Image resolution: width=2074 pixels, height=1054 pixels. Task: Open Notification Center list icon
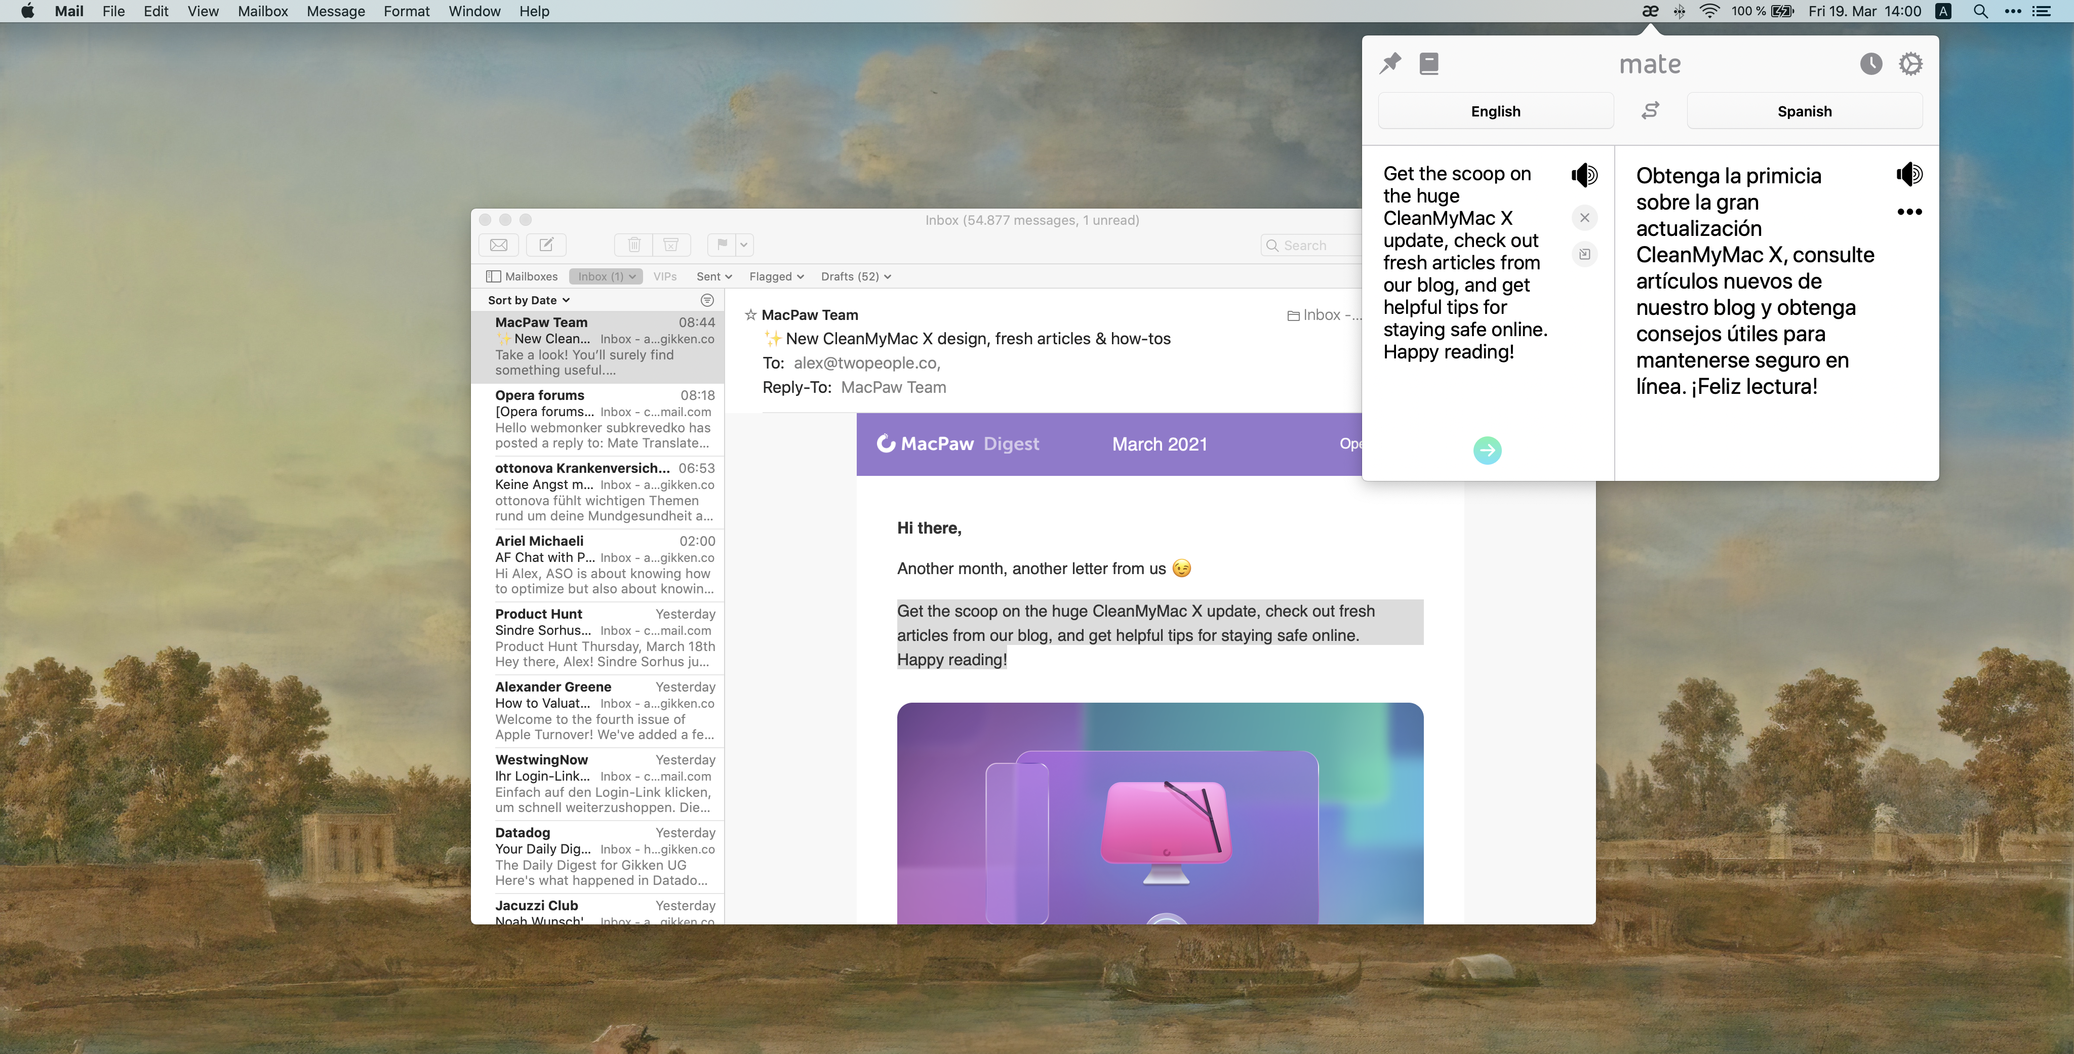(2042, 11)
